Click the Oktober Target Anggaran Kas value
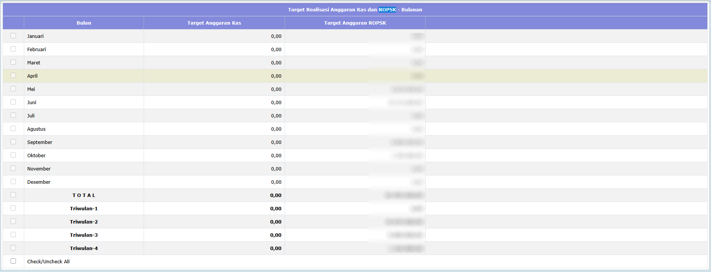 pos(276,156)
